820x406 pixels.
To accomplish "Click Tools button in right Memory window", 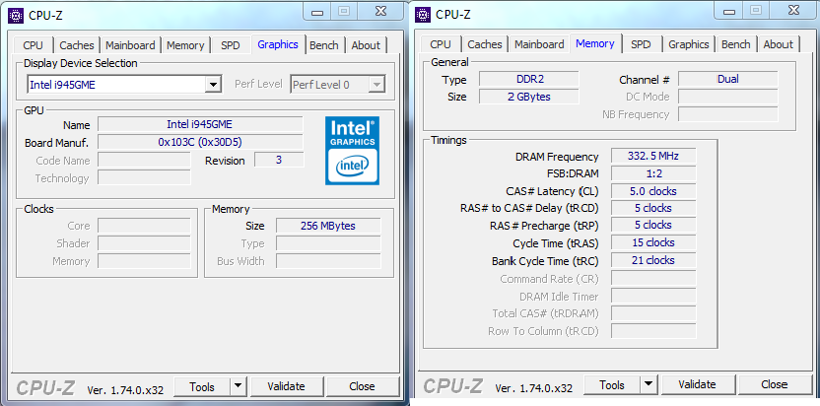I will pyautogui.click(x=612, y=385).
